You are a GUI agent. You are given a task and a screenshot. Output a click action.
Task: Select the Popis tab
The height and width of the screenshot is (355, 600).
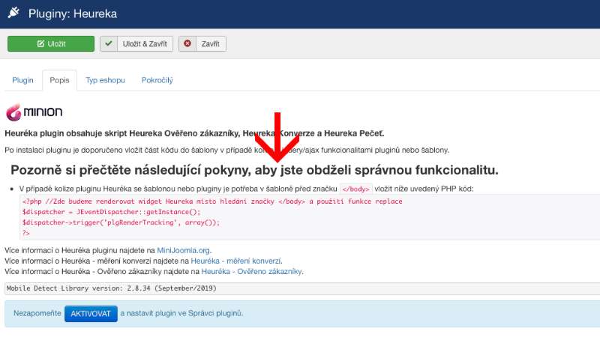(x=59, y=80)
